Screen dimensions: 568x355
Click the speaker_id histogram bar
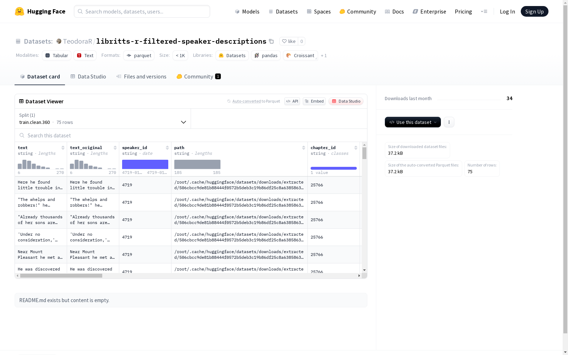[x=145, y=164]
